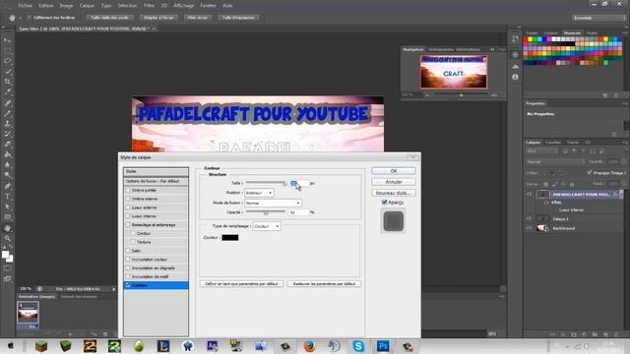The height and width of the screenshot is (354, 630).
Task: Select the Eraser tool
Action: 7,145
